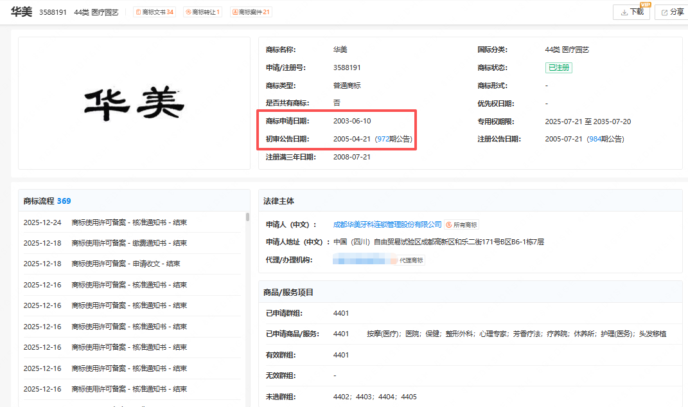This screenshot has height=407, width=688.
Task: Click the 商品/服务项目 section header
Action: (x=288, y=292)
